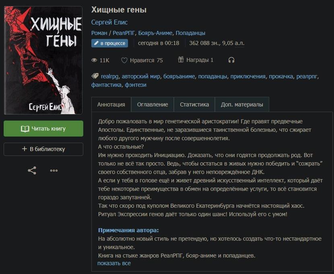Viewport: 334px width, 274px height.
Task: Switch to the Статистика tab
Action: click(x=194, y=104)
